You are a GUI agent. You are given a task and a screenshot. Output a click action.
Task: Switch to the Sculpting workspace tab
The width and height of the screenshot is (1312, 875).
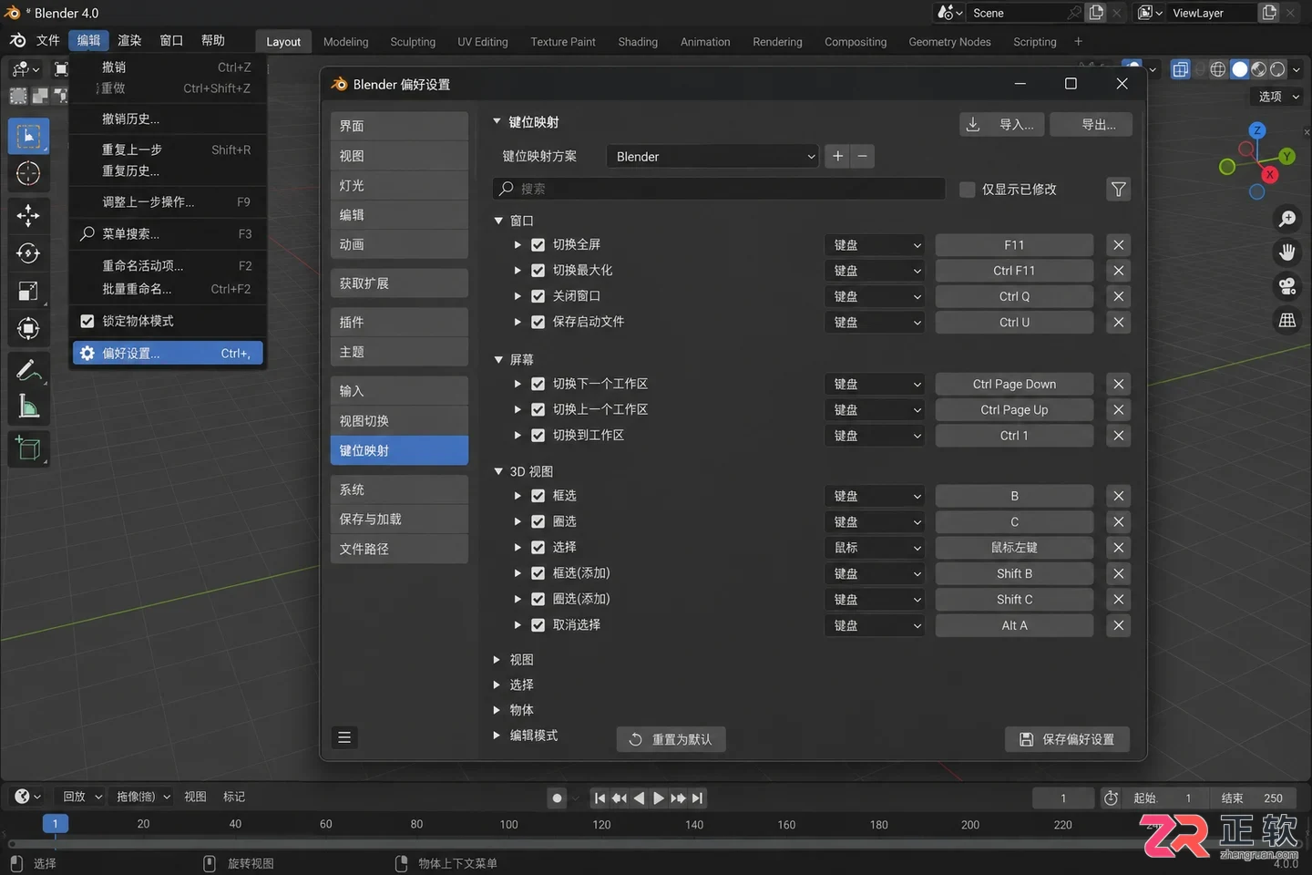click(x=413, y=42)
